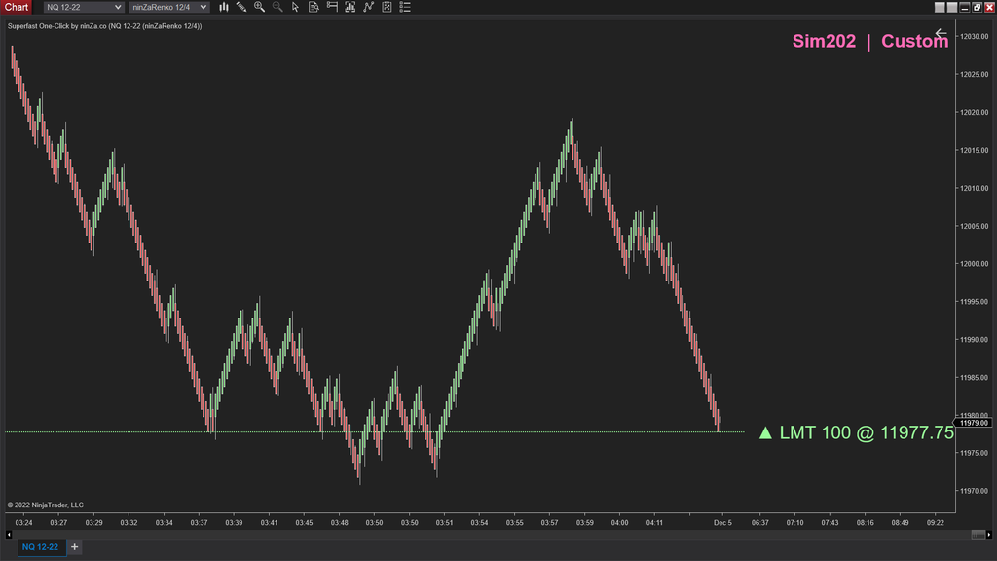Open the Indicators dialog

[x=225, y=7]
